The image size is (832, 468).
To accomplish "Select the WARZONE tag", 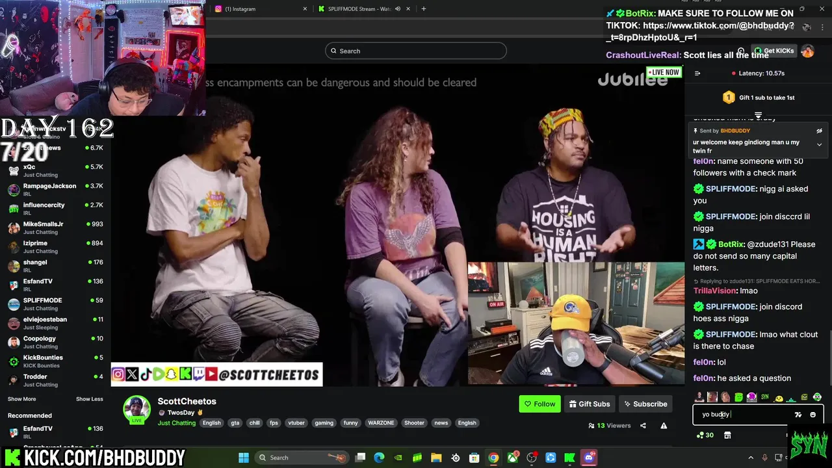I will [x=381, y=422].
